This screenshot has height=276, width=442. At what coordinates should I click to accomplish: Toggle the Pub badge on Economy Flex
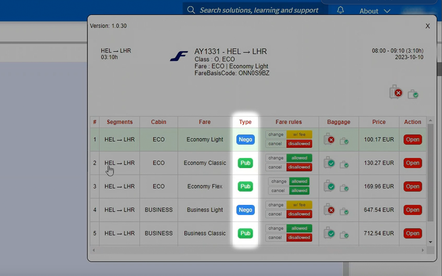245,186
